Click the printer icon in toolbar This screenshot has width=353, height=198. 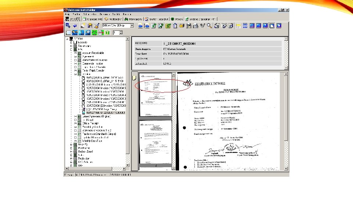pos(195,26)
